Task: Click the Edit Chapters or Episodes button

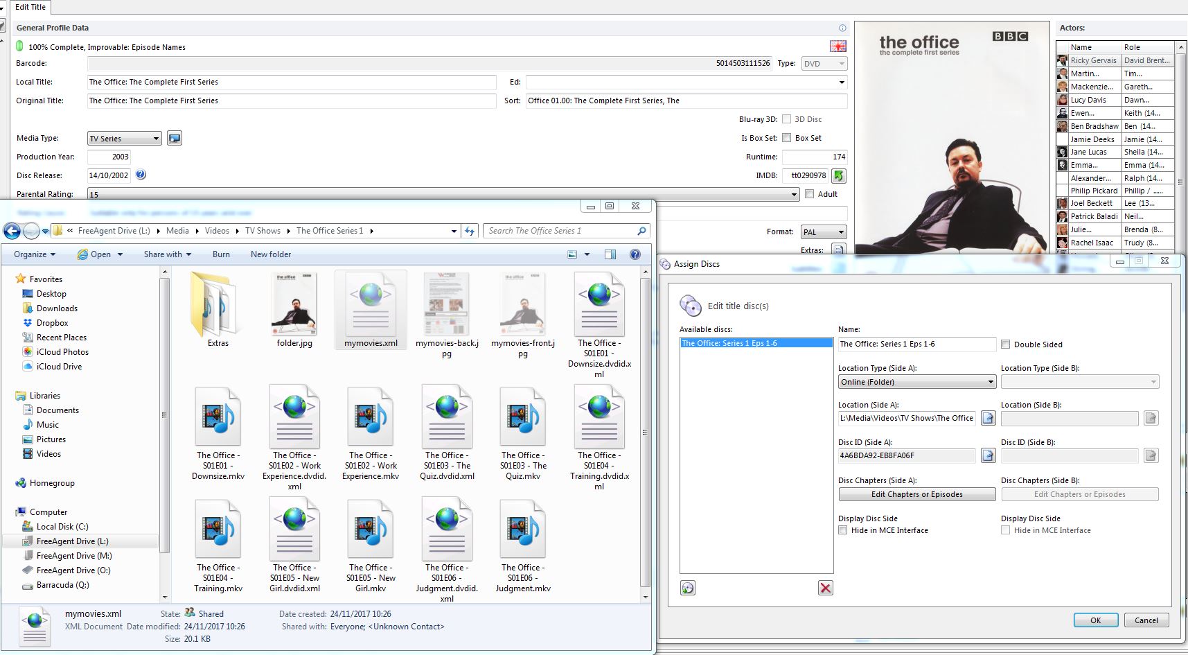Action: click(x=916, y=494)
